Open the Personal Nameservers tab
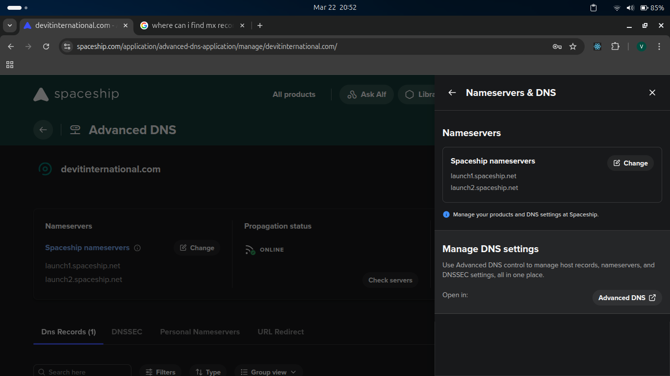The height and width of the screenshot is (376, 670). pos(200,332)
